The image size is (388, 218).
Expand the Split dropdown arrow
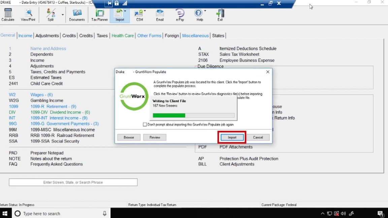click(x=63, y=15)
